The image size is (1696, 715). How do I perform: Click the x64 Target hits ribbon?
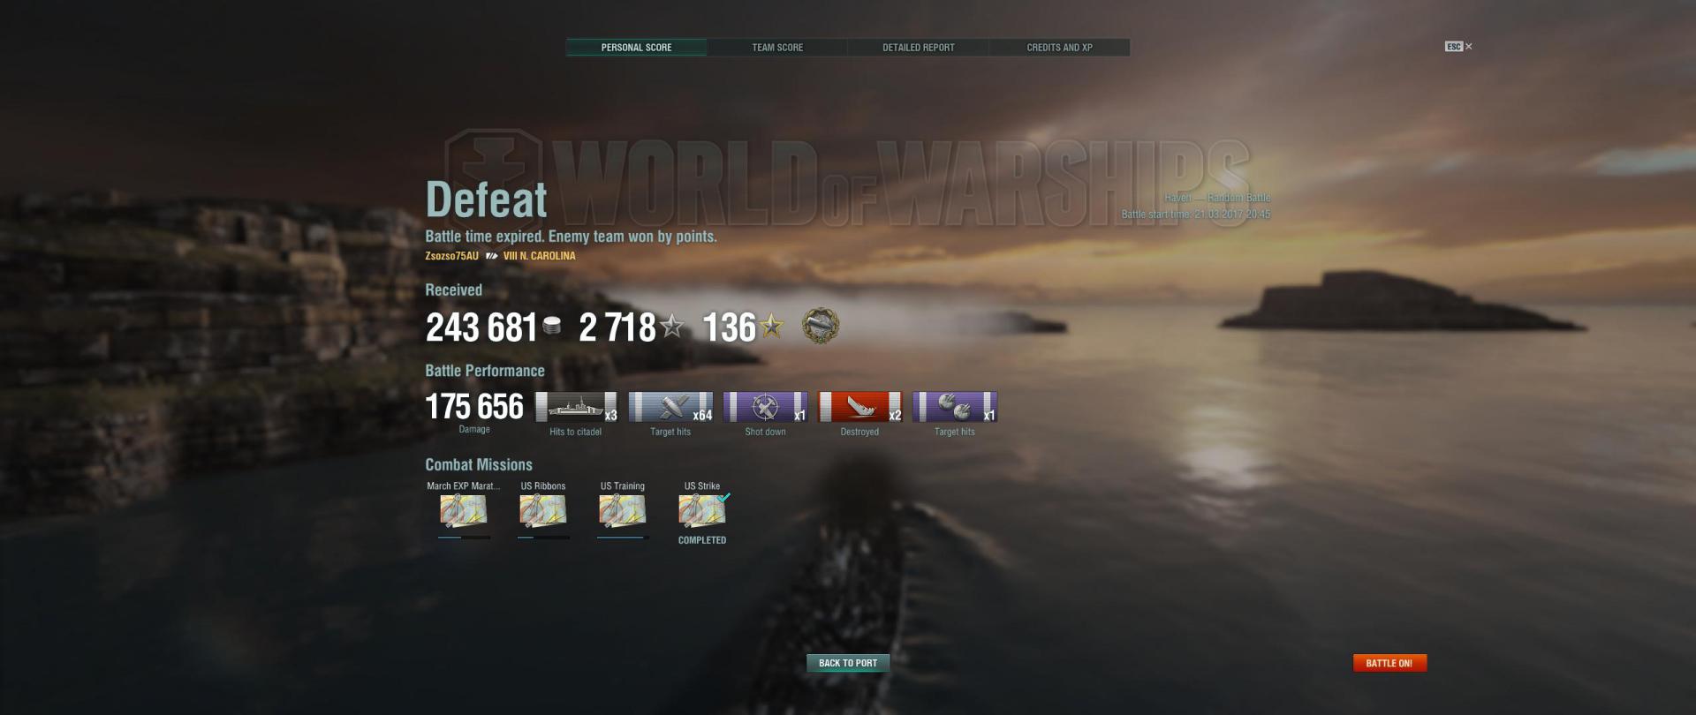(x=670, y=407)
